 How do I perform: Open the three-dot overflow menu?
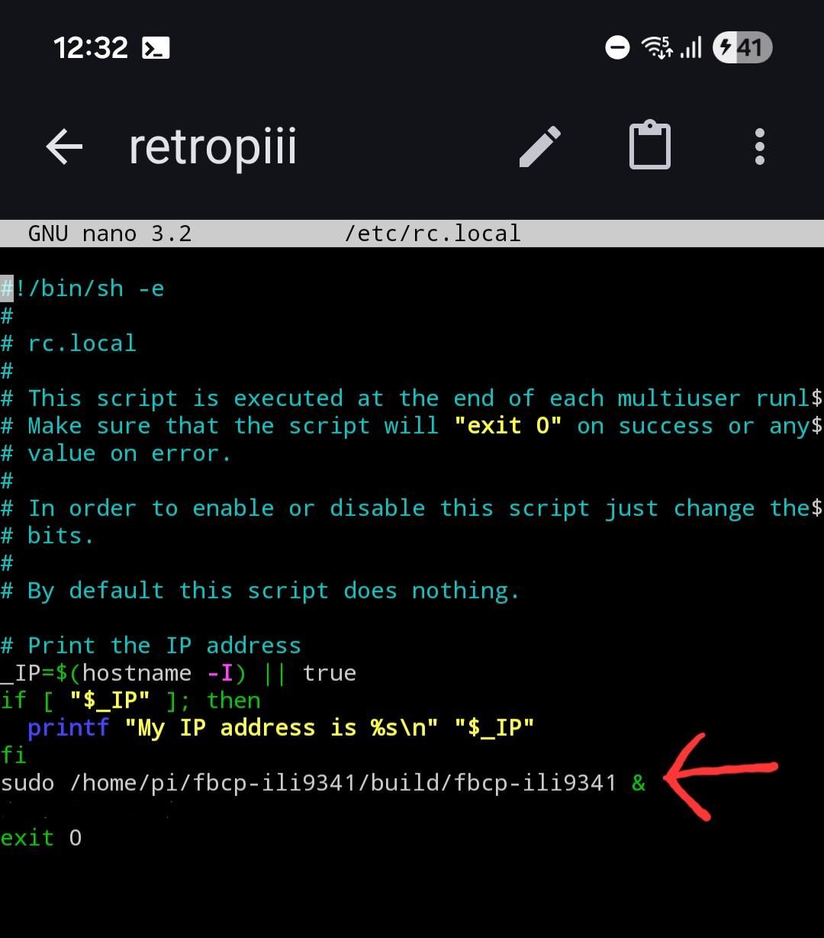click(759, 146)
